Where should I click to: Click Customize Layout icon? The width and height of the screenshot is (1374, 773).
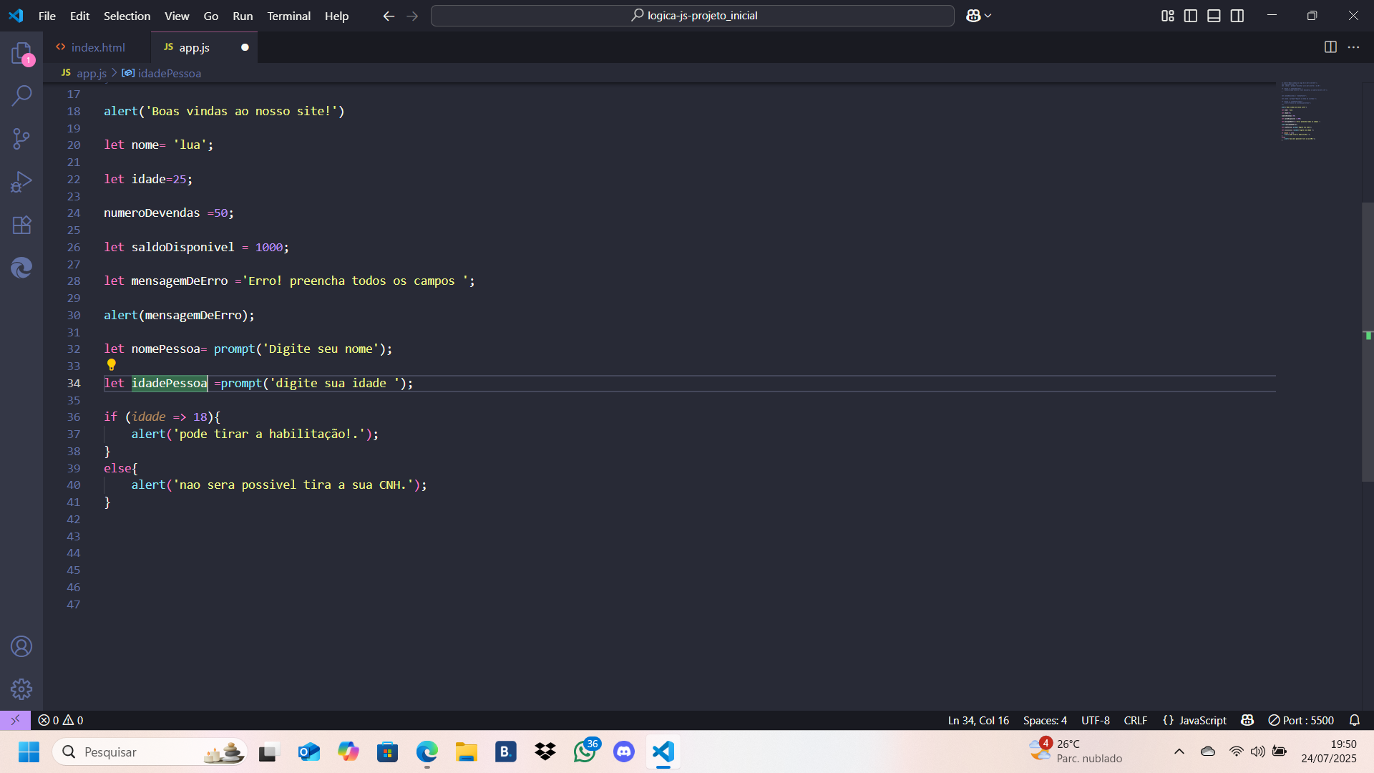click(1167, 16)
